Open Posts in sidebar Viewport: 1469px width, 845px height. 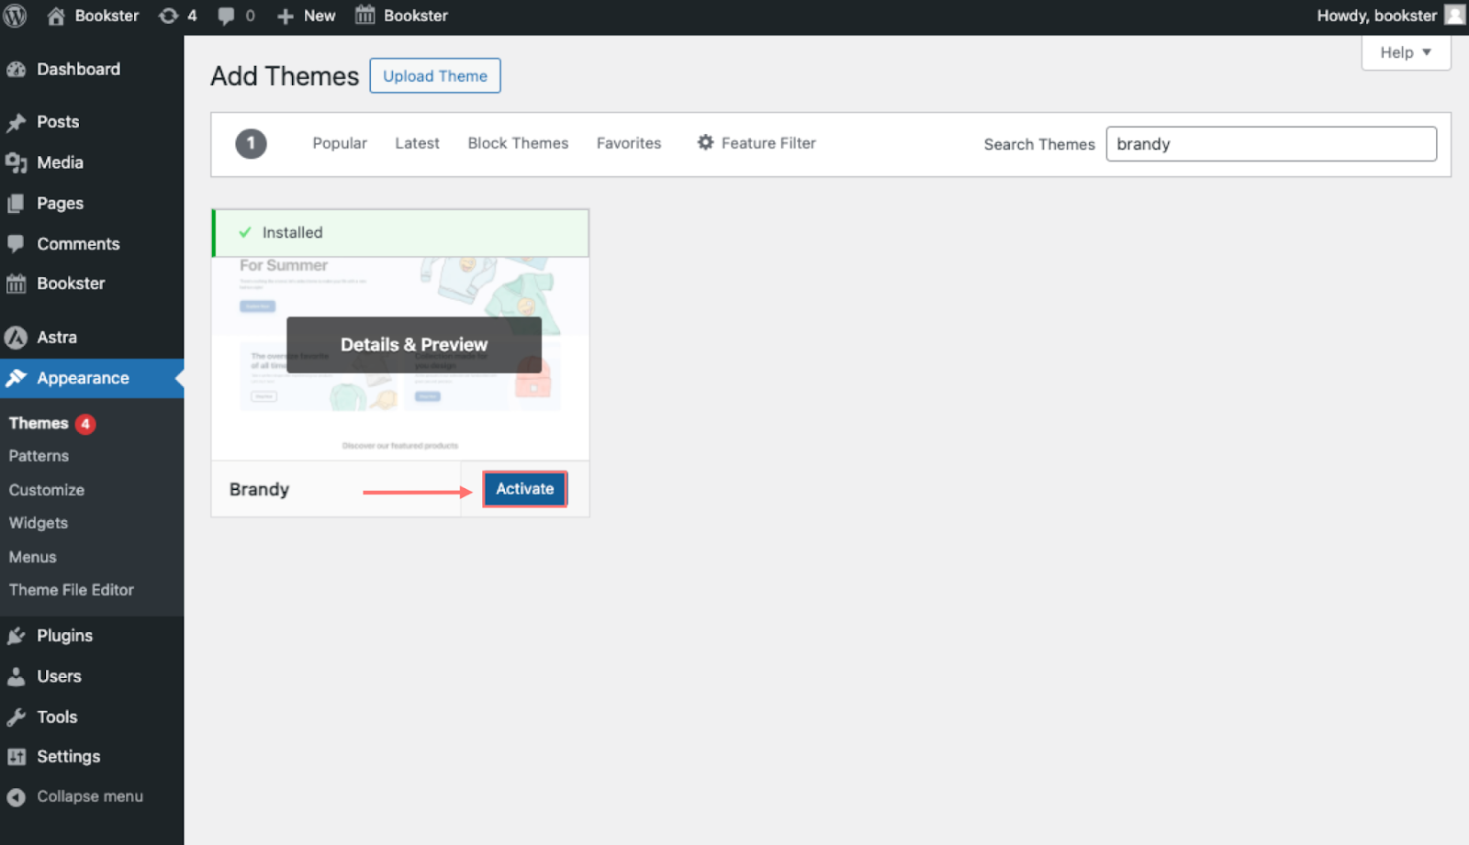58,122
